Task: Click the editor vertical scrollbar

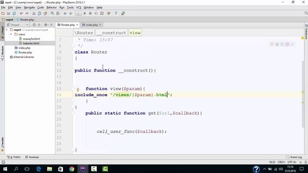Action: (x=303, y=94)
